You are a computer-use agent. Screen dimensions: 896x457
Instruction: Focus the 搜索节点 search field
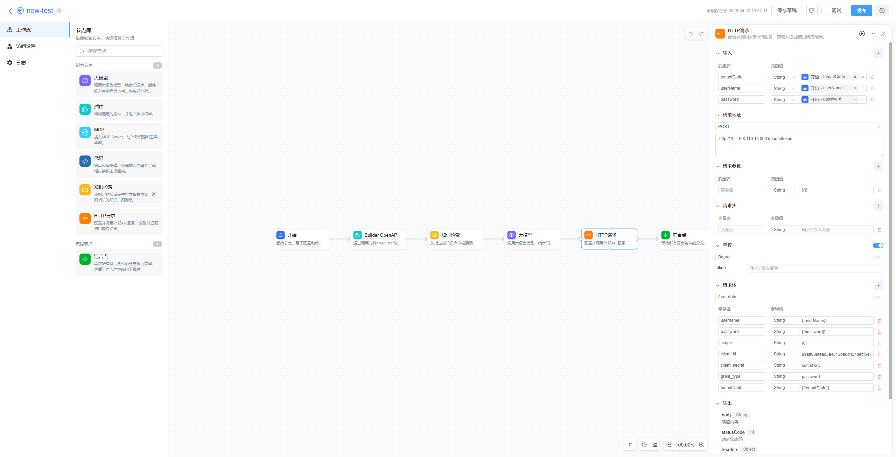[x=119, y=51]
